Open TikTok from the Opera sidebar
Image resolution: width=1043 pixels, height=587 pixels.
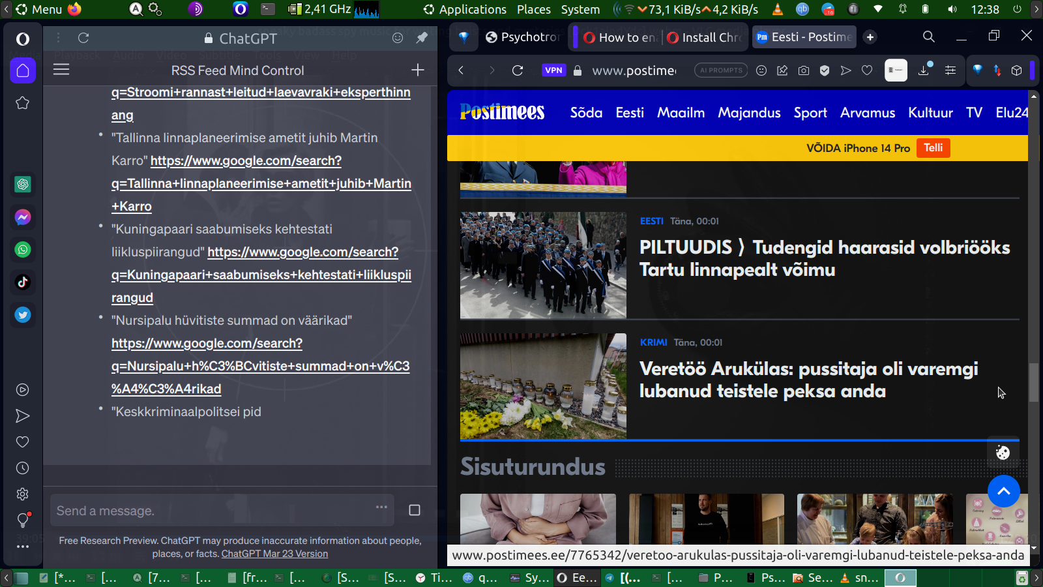click(23, 282)
